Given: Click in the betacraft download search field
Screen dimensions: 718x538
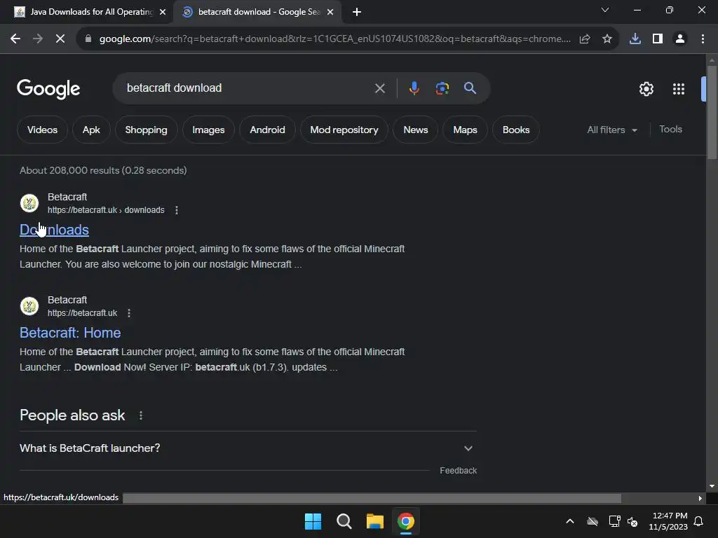Looking at the screenshot, I should pyautogui.click(x=248, y=88).
